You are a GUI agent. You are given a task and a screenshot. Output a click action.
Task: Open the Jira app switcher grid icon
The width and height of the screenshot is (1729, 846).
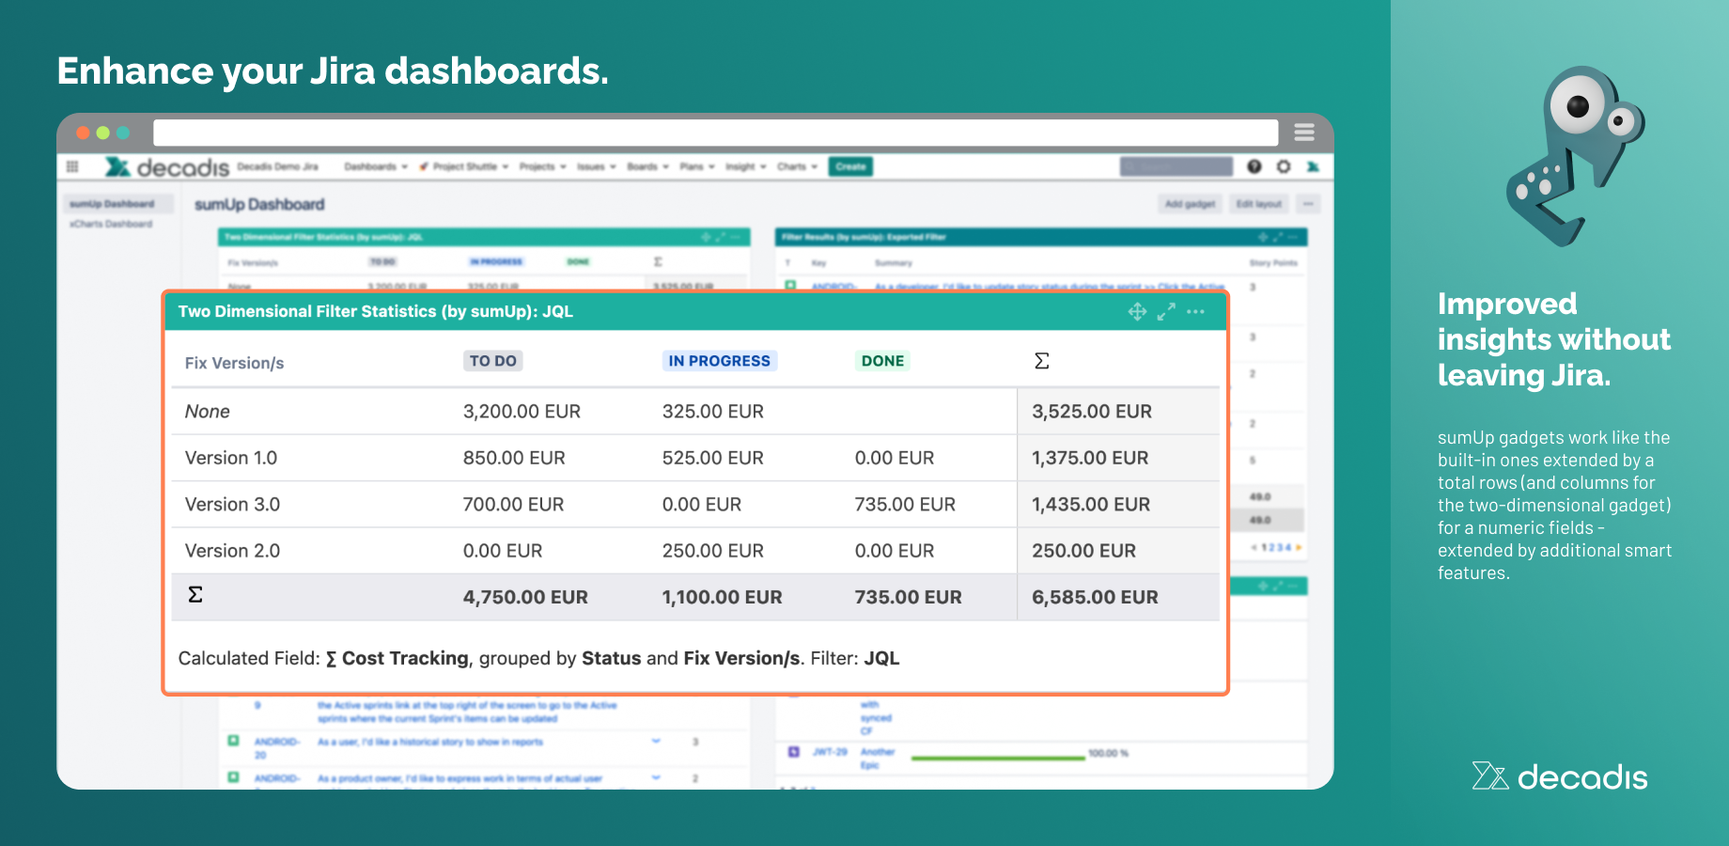pyautogui.click(x=72, y=166)
